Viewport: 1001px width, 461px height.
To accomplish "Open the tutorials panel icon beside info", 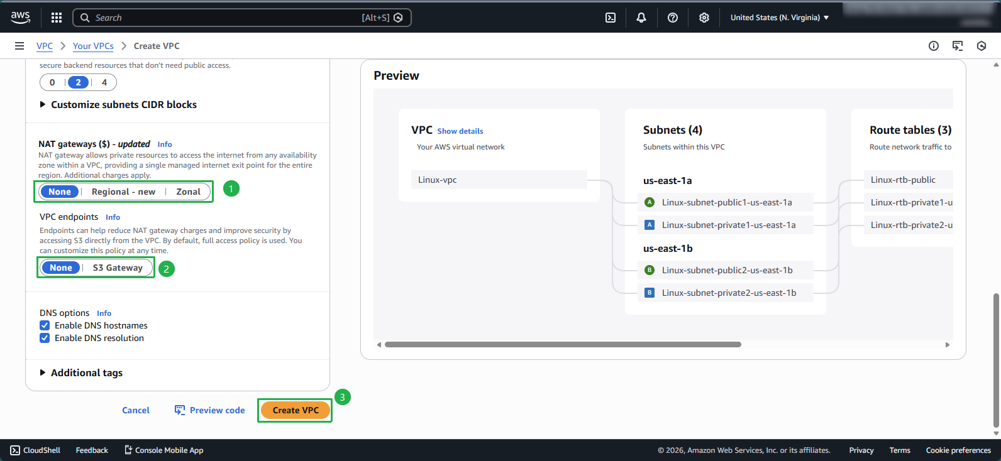I will 958,46.
